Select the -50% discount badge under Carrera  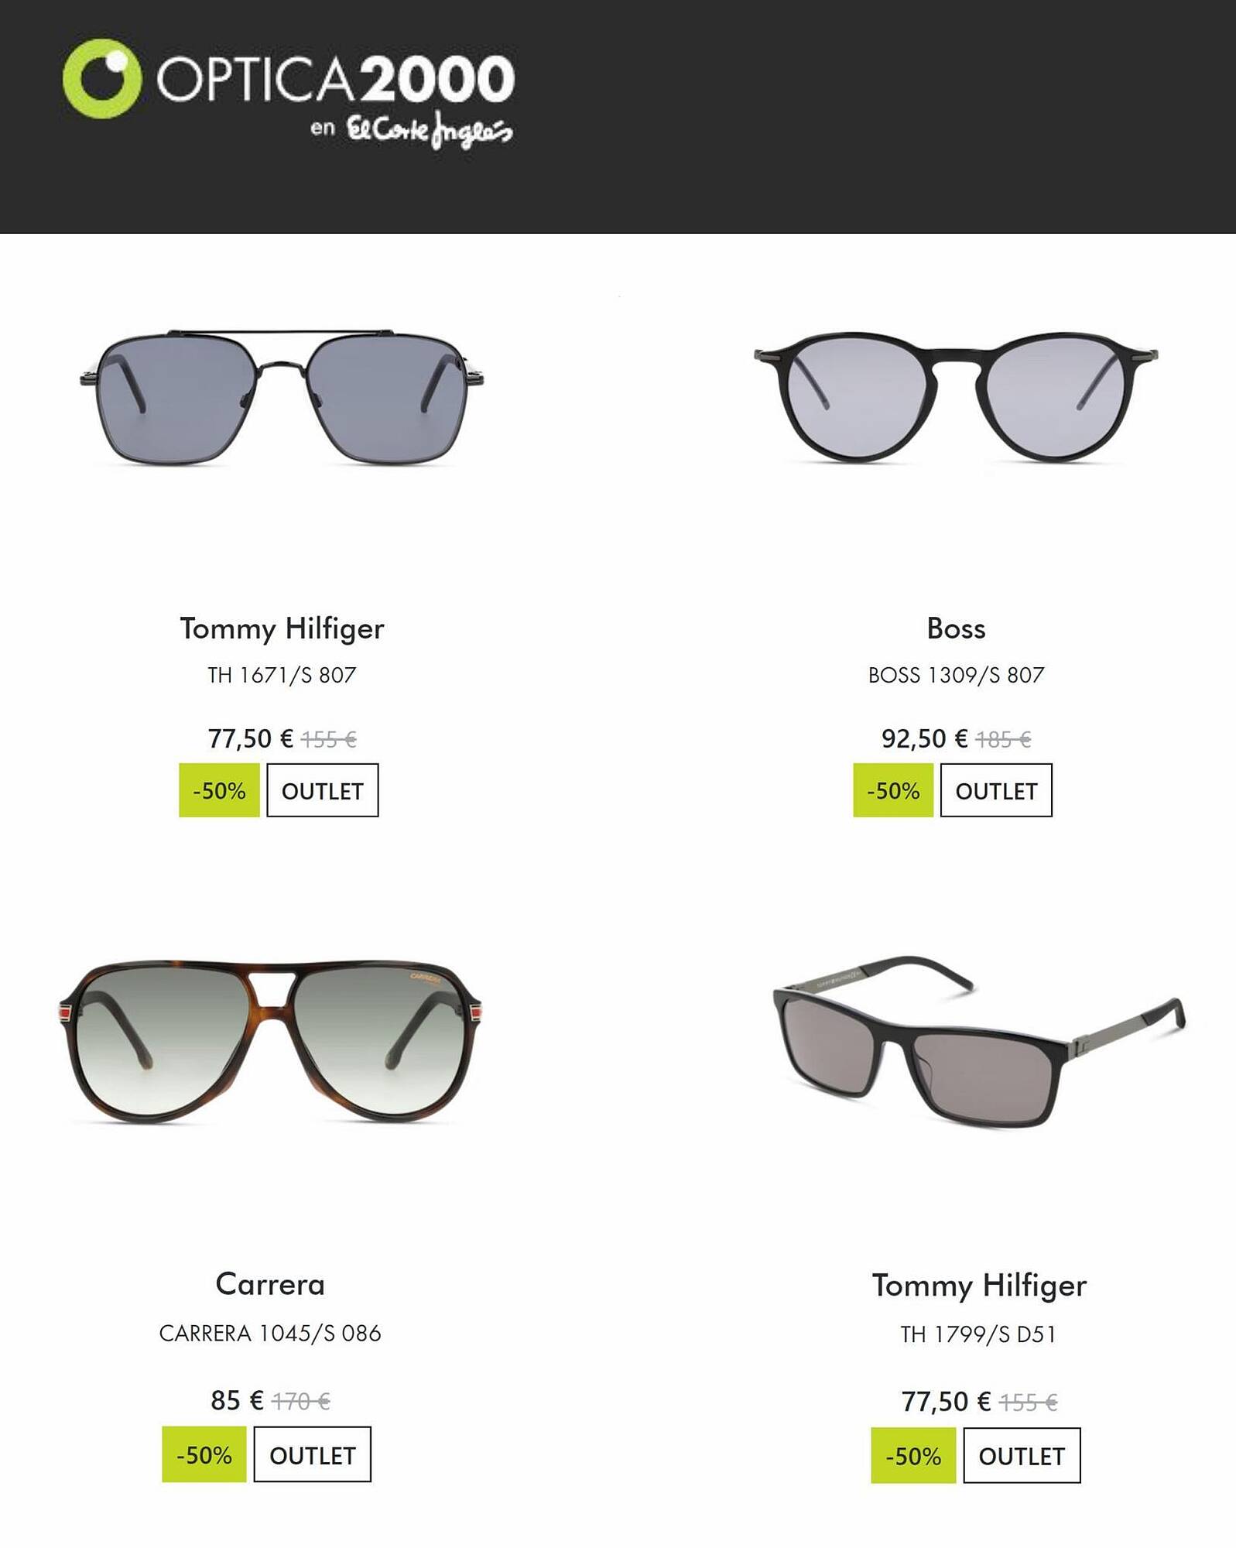pos(204,1454)
